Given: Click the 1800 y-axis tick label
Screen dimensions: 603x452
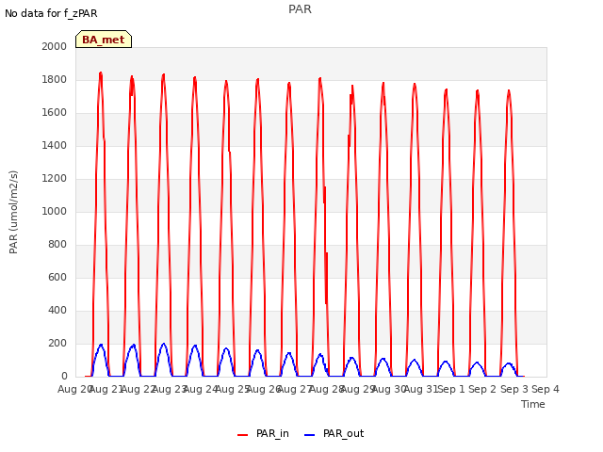Looking at the screenshot, I should click(55, 79).
